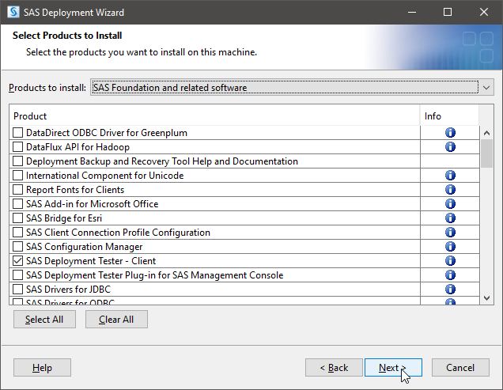The image size is (503, 390).
Task: Enable SAS Add-in for Microsoft Office checkbox
Action: 17,204
